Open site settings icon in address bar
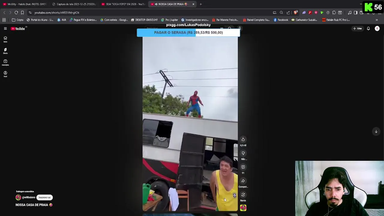The width and height of the screenshot is (384, 216). [x=30, y=13]
